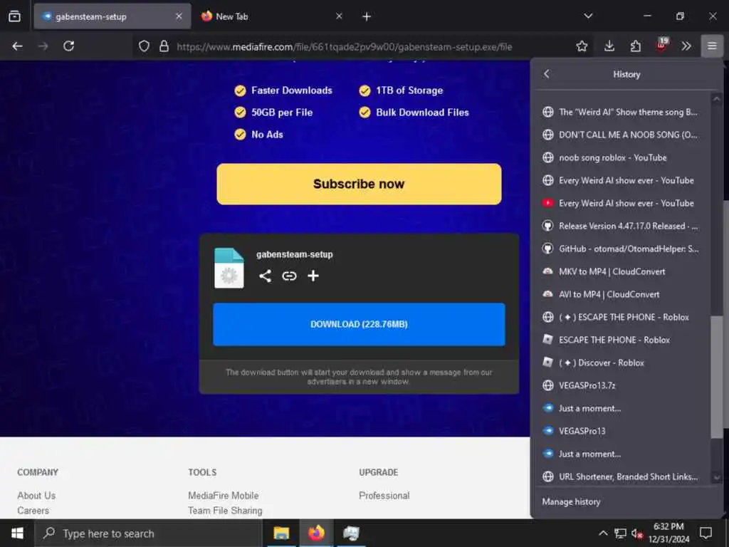Close the New Tab tab
The height and width of the screenshot is (547, 729).
pyautogui.click(x=339, y=16)
